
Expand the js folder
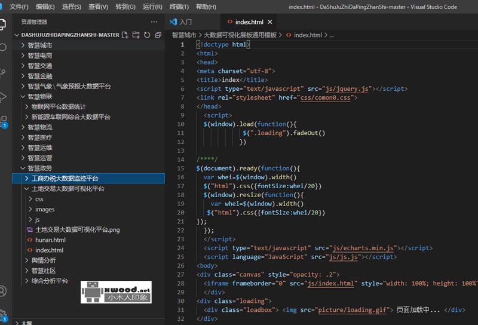click(x=88, y=219)
